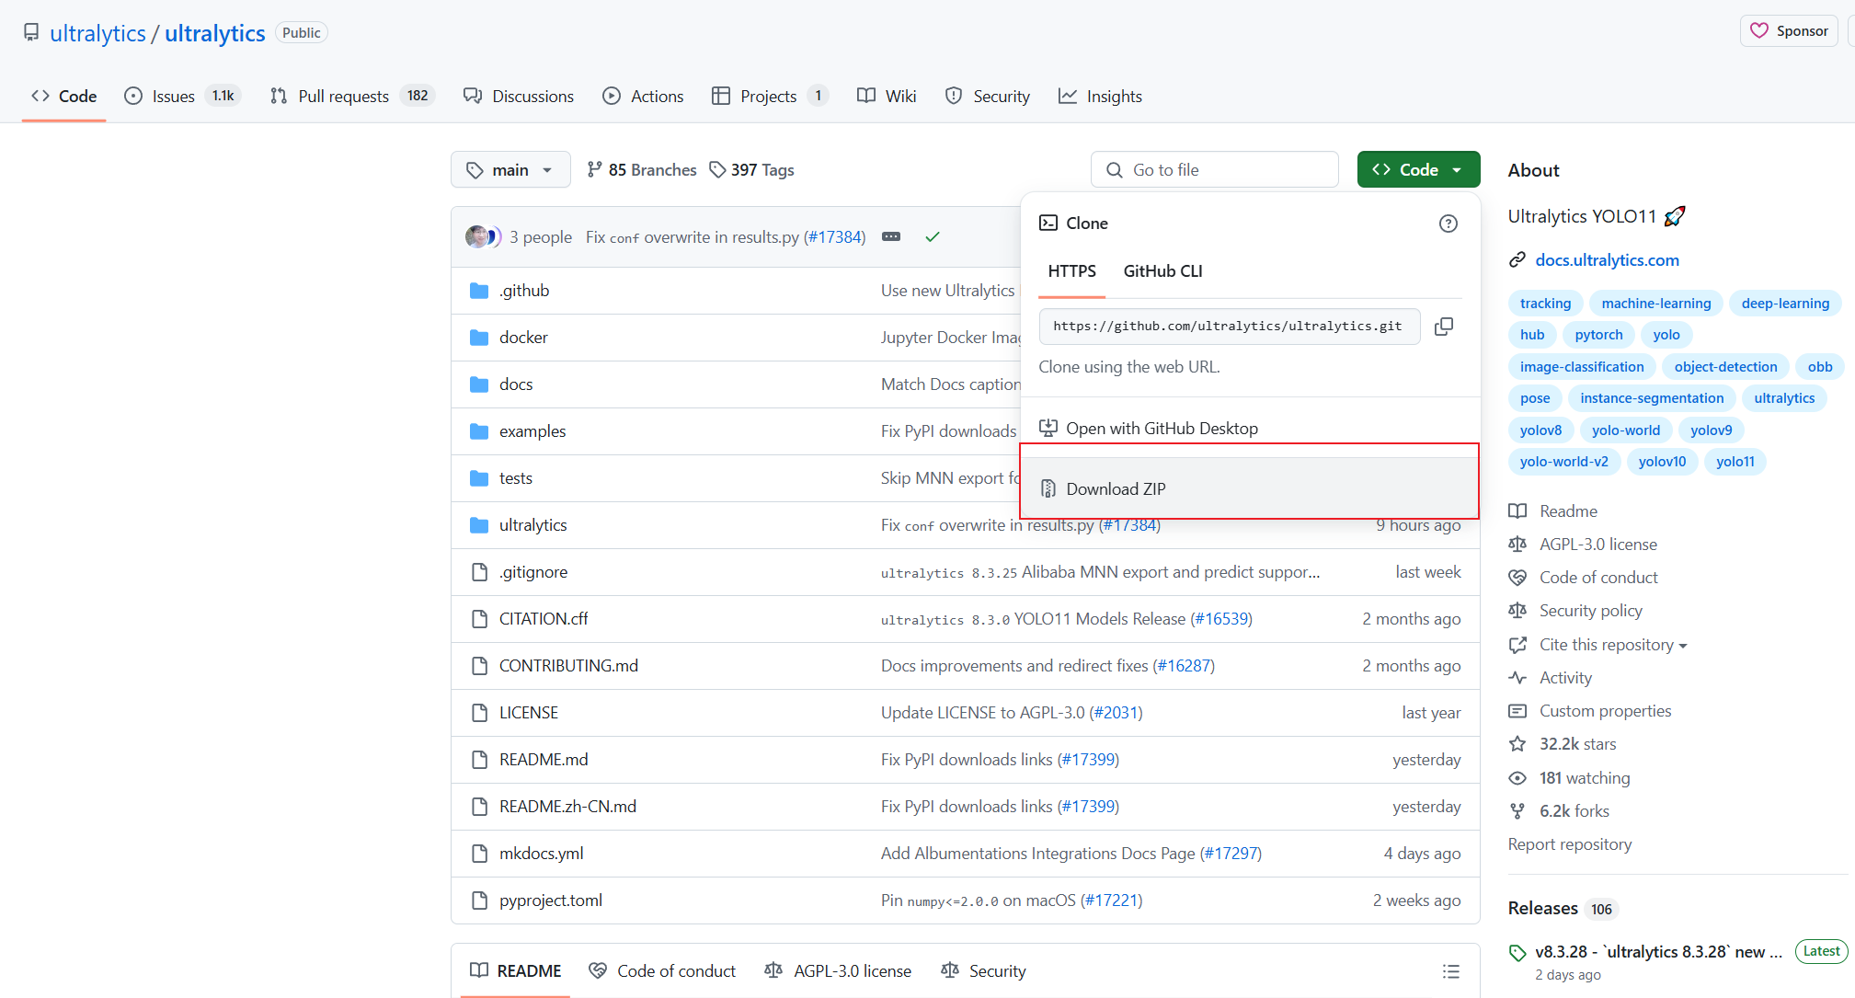1855x998 pixels.
Task: Click the green commit status checkmark
Action: (932, 237)
